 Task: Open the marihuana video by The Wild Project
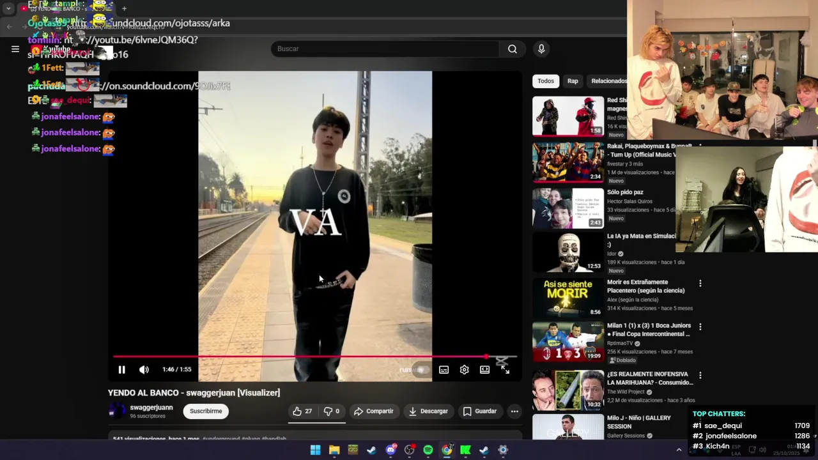(x=568, y=390)
